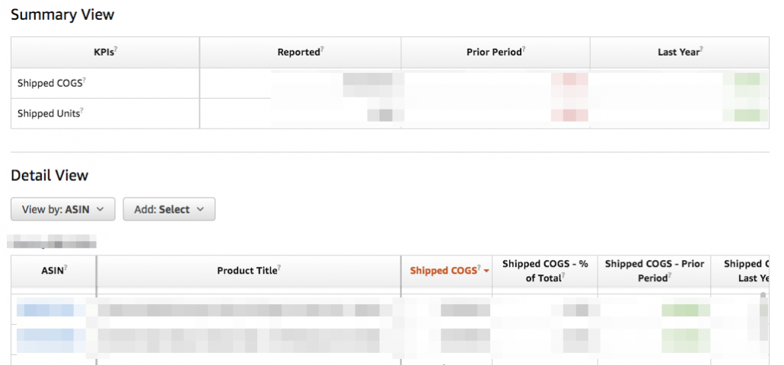Sort by Shipped COGS column descending arrow

pos(486,271)
